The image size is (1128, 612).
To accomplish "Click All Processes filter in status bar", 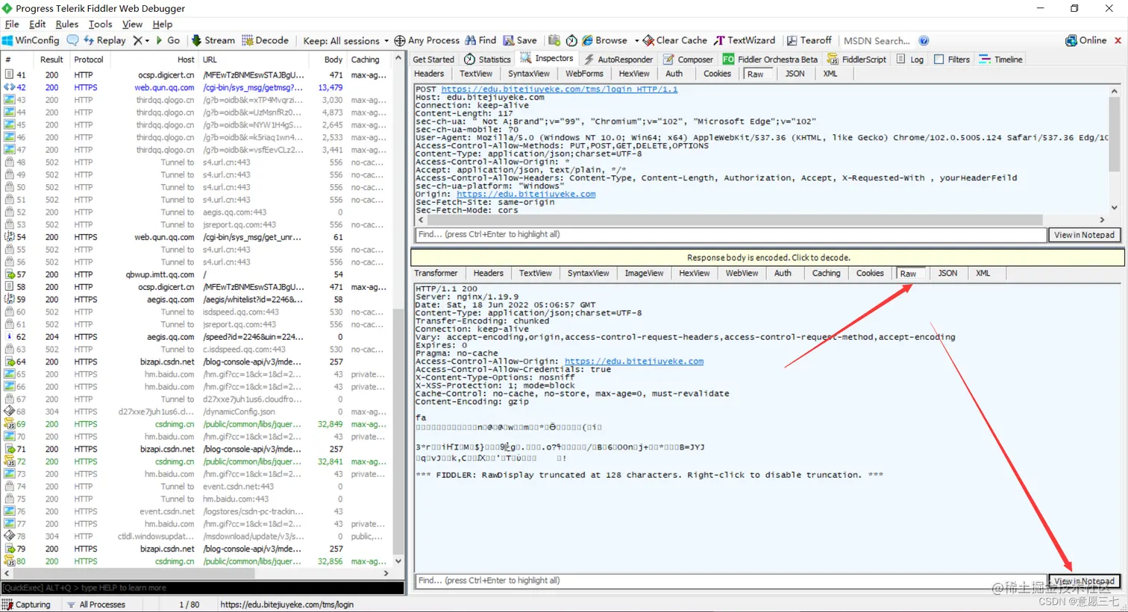I will coord(96,605).
